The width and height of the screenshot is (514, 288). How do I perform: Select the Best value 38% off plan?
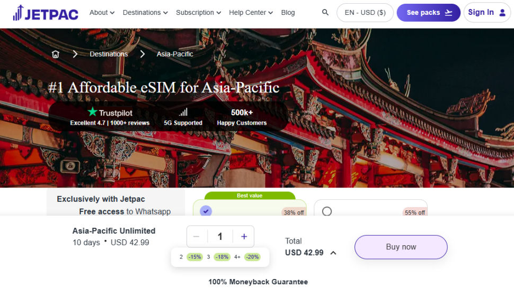pyautogui.click(x=206, y=211)
